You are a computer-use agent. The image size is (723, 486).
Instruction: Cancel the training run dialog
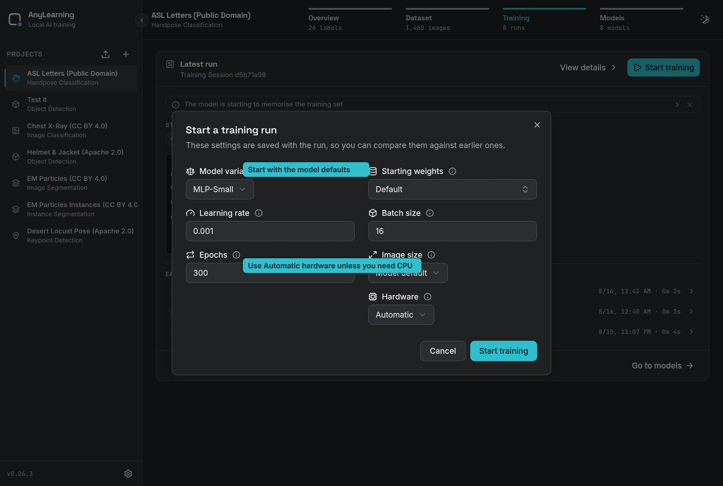pyautogui.click(x=443, y=351)
